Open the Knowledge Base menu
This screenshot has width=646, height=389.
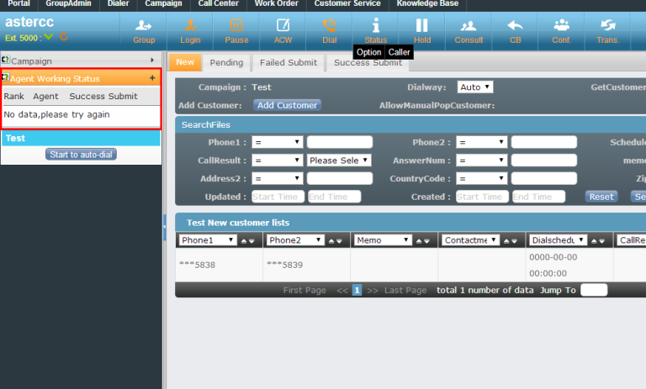click(426, 4)
